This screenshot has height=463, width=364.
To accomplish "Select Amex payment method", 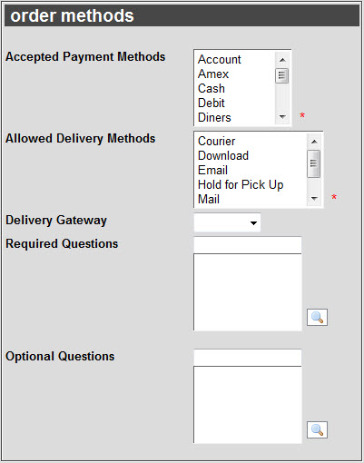I will pos(213,74).
